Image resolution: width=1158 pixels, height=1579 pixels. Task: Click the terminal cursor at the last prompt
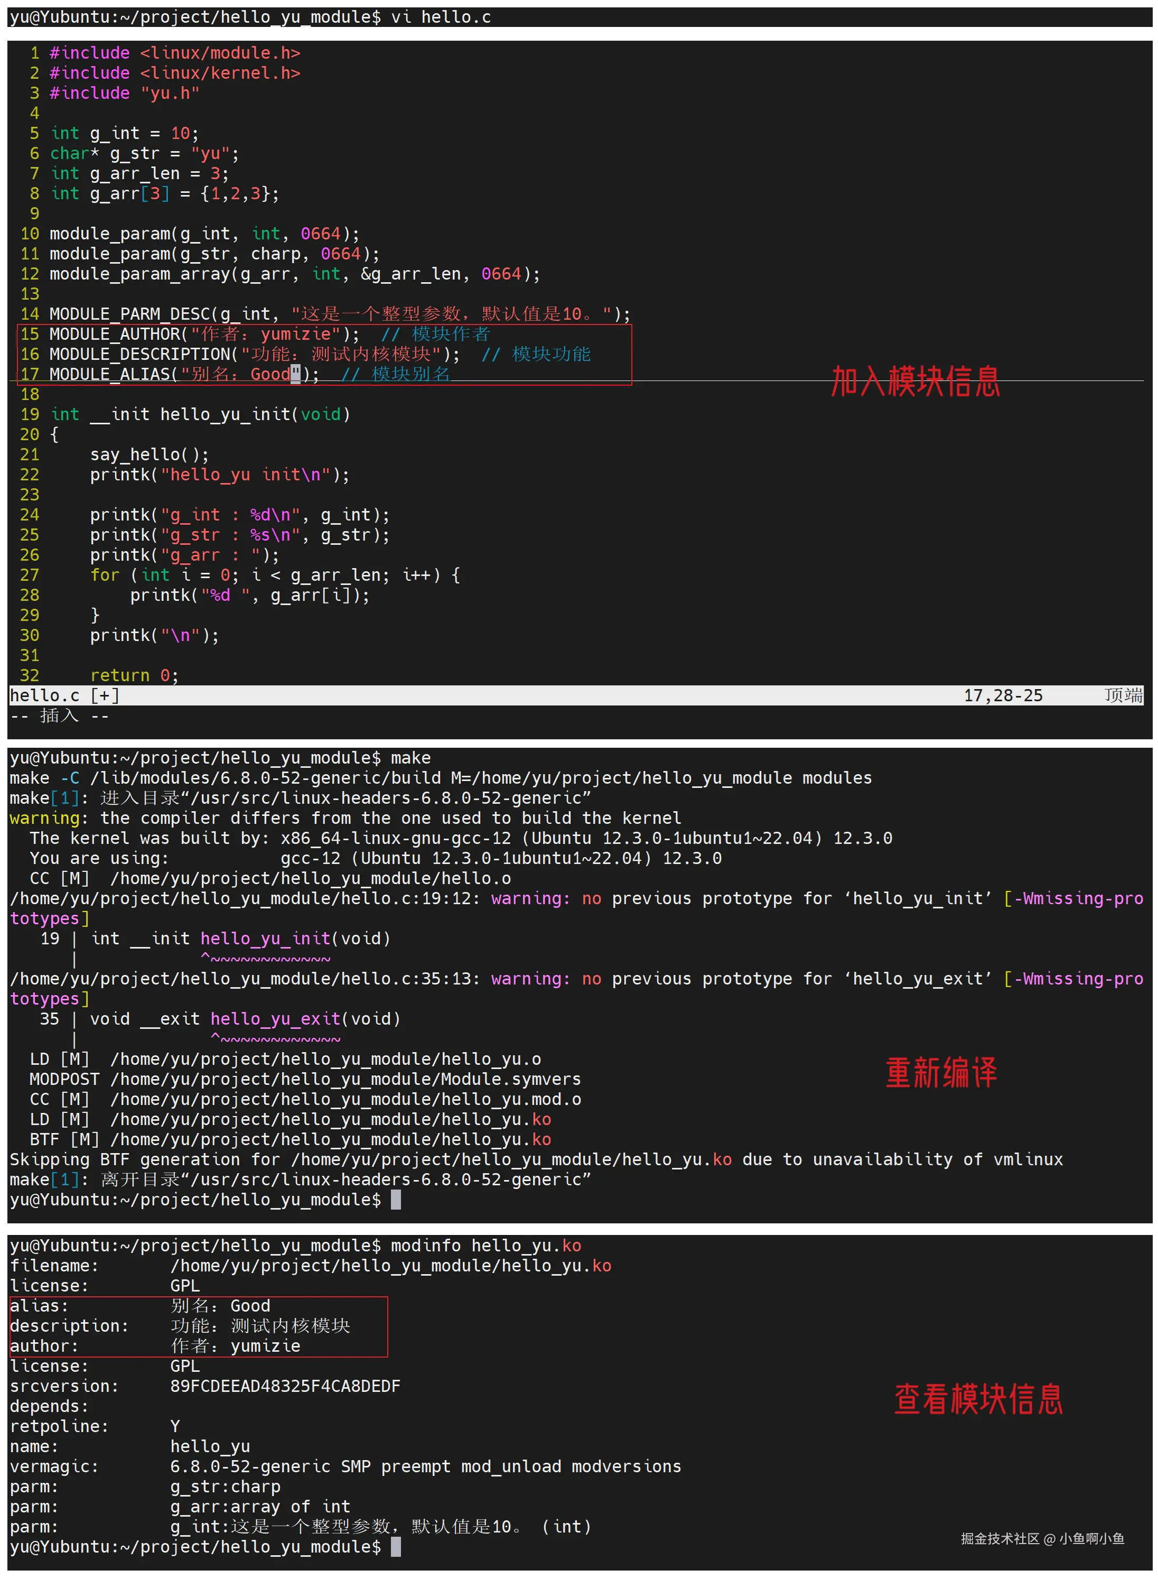(395, 1547)
